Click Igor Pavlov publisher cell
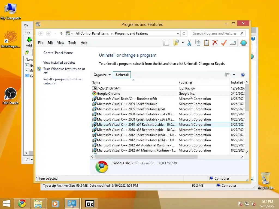The height and width of the screenshot is (209, 279). coord(187,88)
